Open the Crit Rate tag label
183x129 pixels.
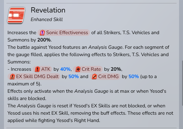(91, 69)
